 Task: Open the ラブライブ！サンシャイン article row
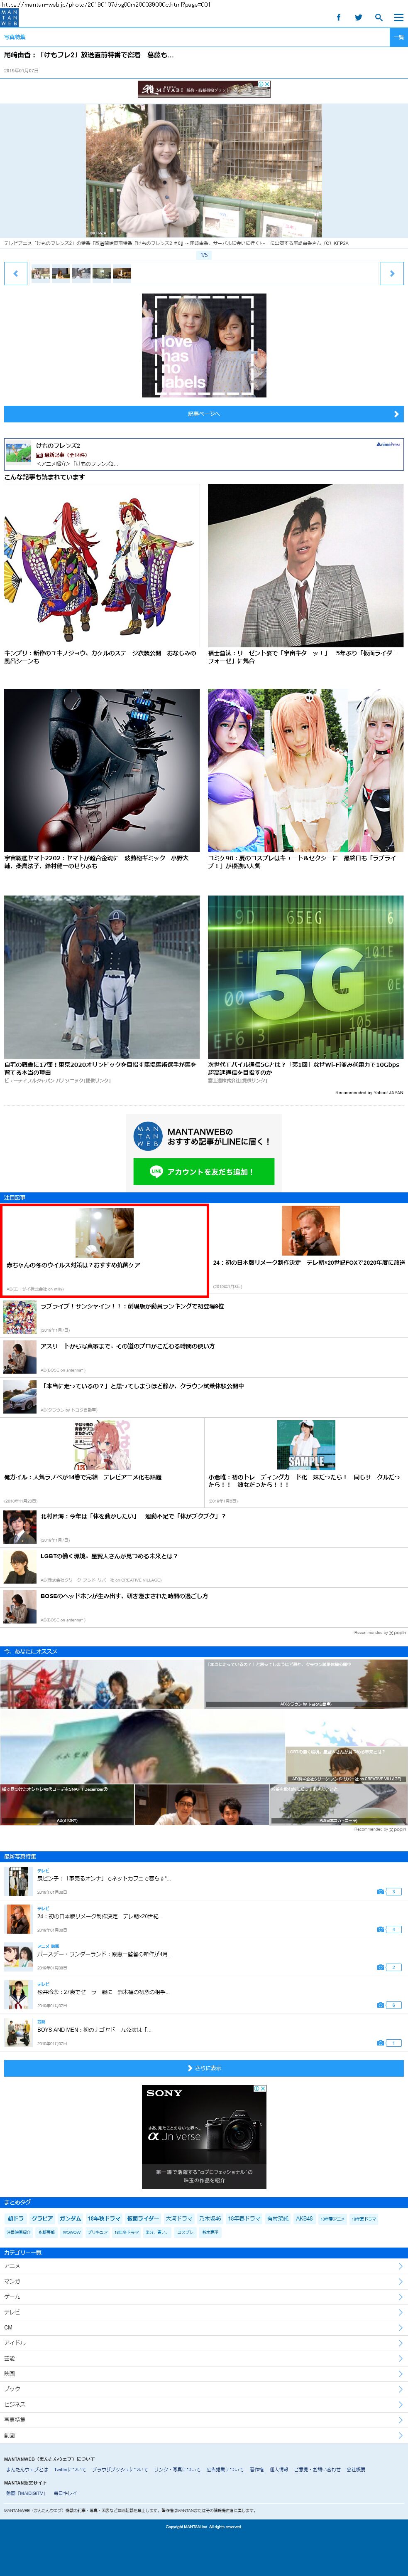pos(203,1317)
